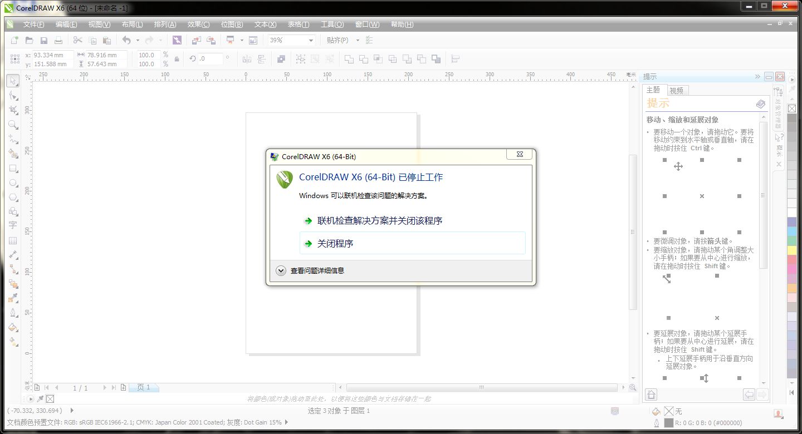Activate the Zoom magnifier tool
The image size is (802, 434).
tap(13, 124)
